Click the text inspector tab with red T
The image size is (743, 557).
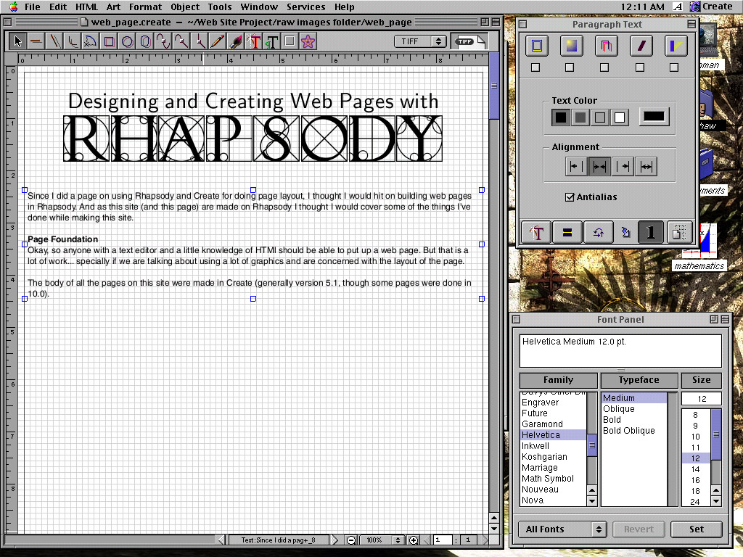click(536, 233)
